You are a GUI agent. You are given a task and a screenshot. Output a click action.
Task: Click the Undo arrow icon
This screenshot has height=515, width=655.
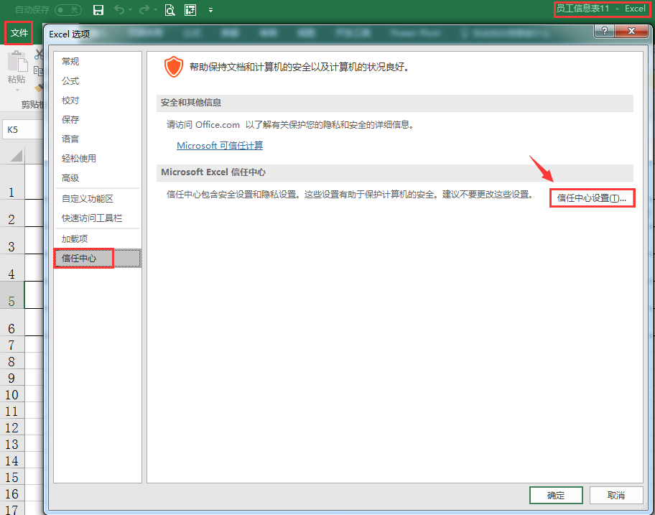pos(119,9)
